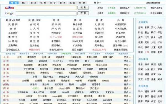
Task: Open 星座 in the sidebar
Action: pyautogui.click(x=153, y=79)
